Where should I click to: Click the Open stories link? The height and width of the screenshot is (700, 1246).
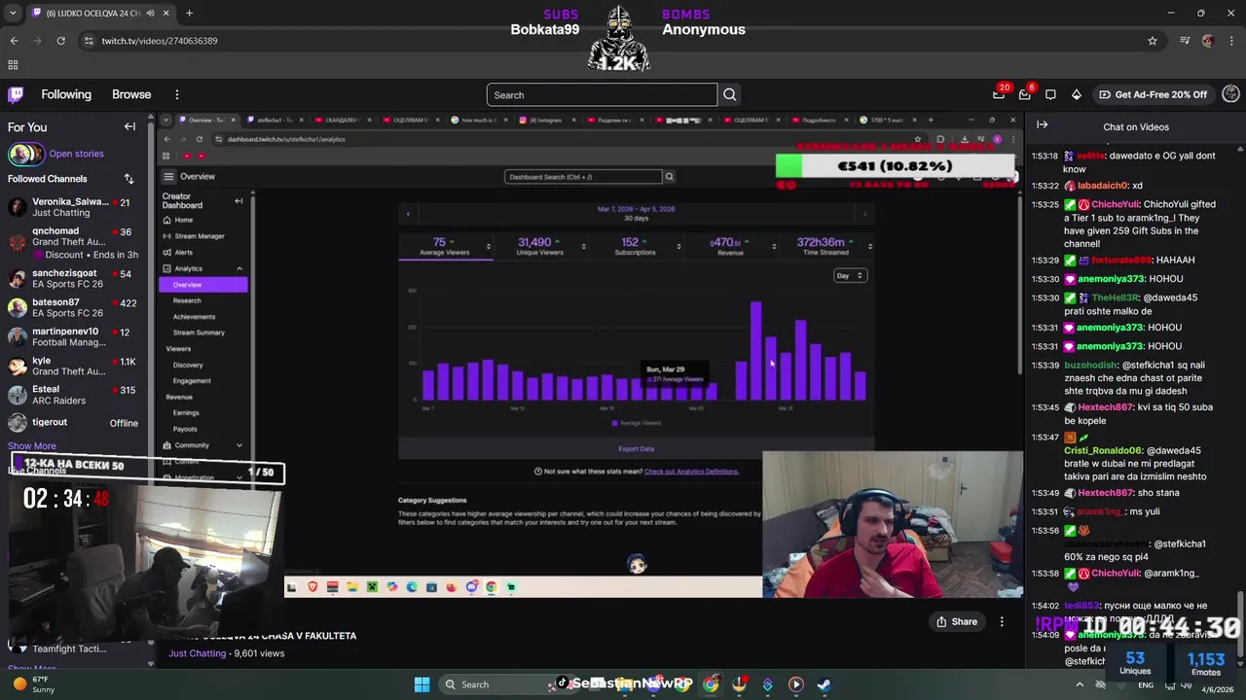click(76, 154)
